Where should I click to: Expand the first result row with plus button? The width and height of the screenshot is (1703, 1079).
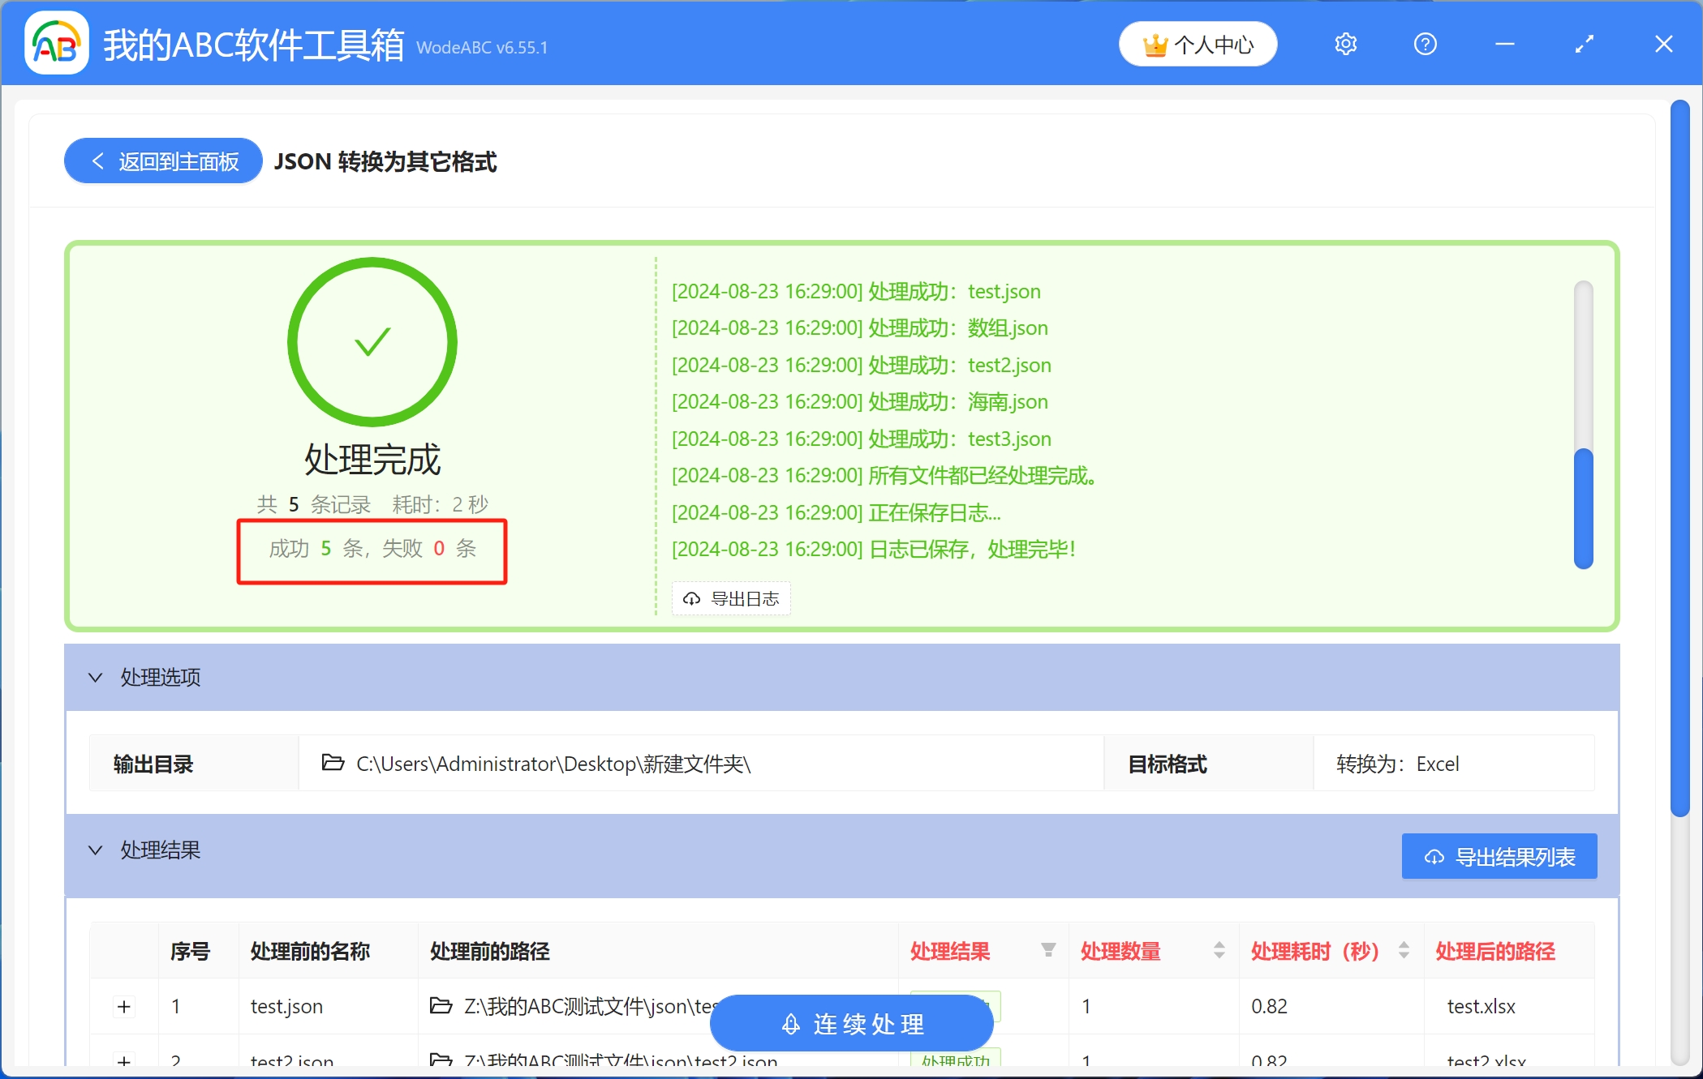tap(124, 1006)
